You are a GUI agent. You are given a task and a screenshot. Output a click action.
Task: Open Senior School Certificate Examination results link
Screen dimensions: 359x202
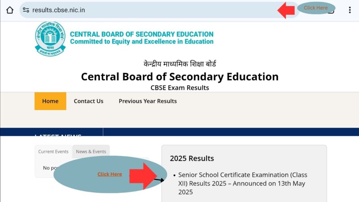click(243, 183)
